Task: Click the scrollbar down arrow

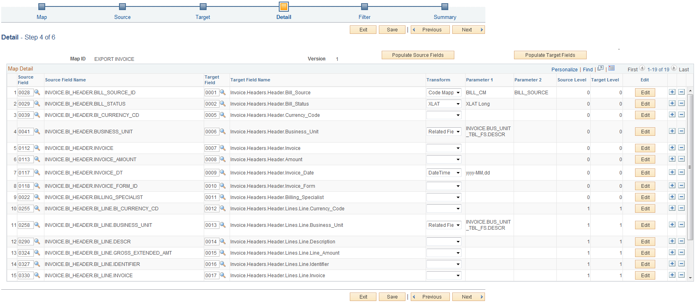Action: (690, 278)
